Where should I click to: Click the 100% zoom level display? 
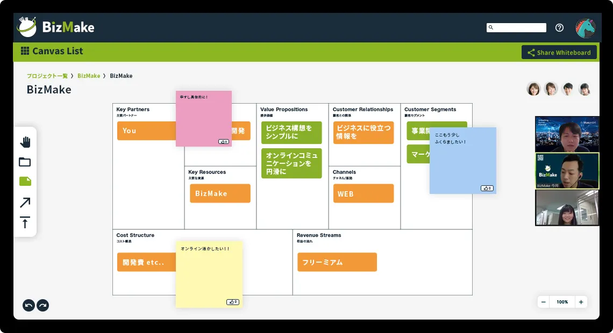click(x=562, y=302)
